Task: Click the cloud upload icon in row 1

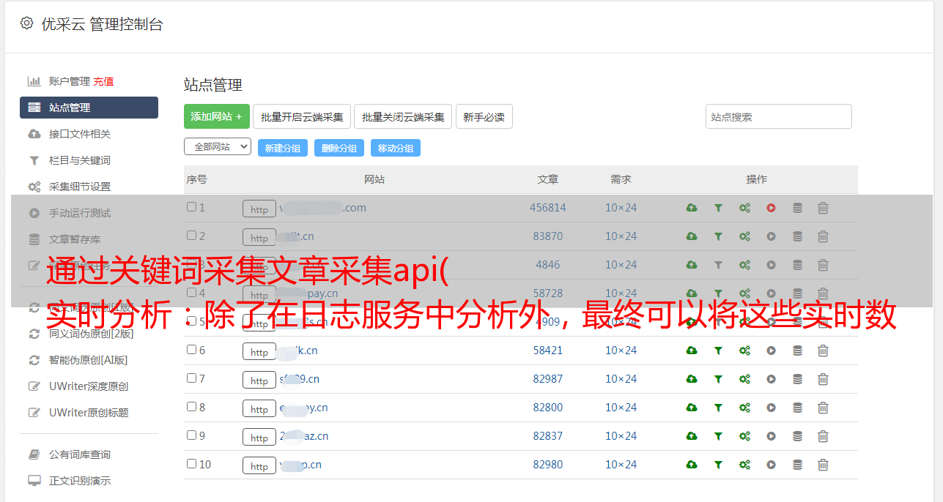Action: [691, 208]
